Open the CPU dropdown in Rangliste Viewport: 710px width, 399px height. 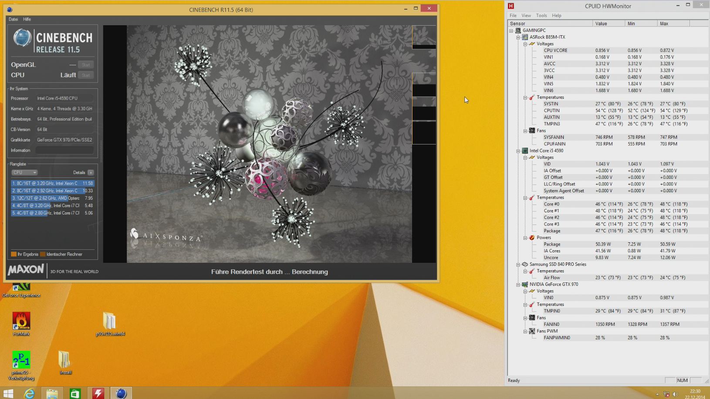point(24,173)
